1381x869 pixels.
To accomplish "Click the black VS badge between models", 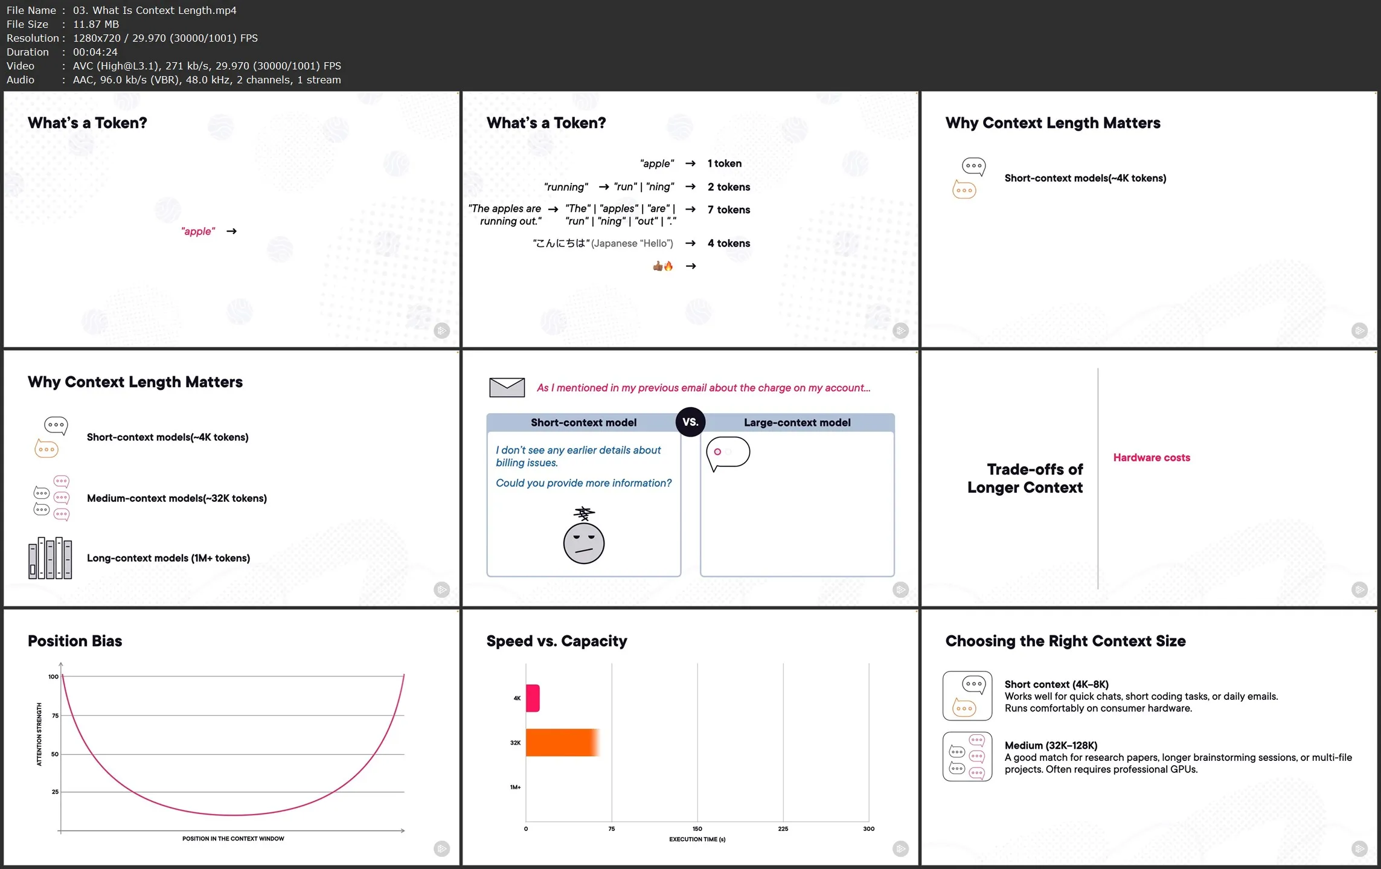I will pos(690,422).
